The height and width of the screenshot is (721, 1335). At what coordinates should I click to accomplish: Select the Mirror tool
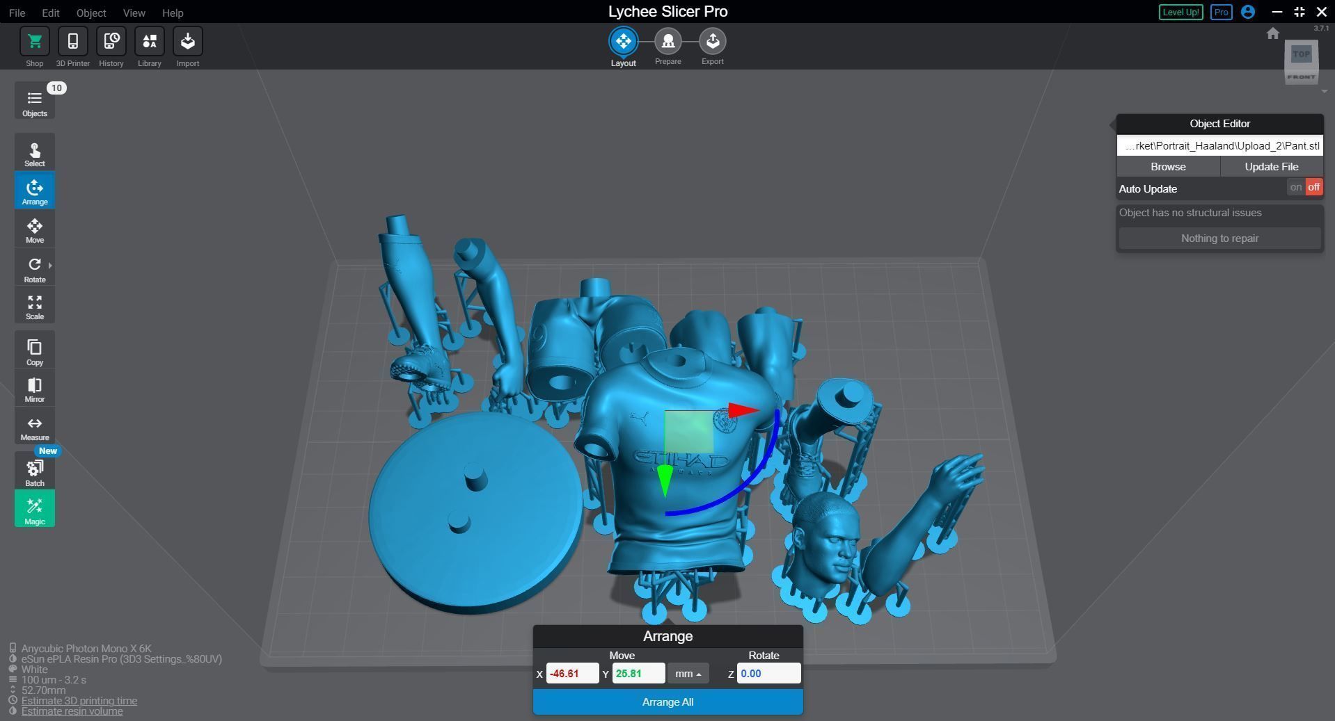(34, 389)
